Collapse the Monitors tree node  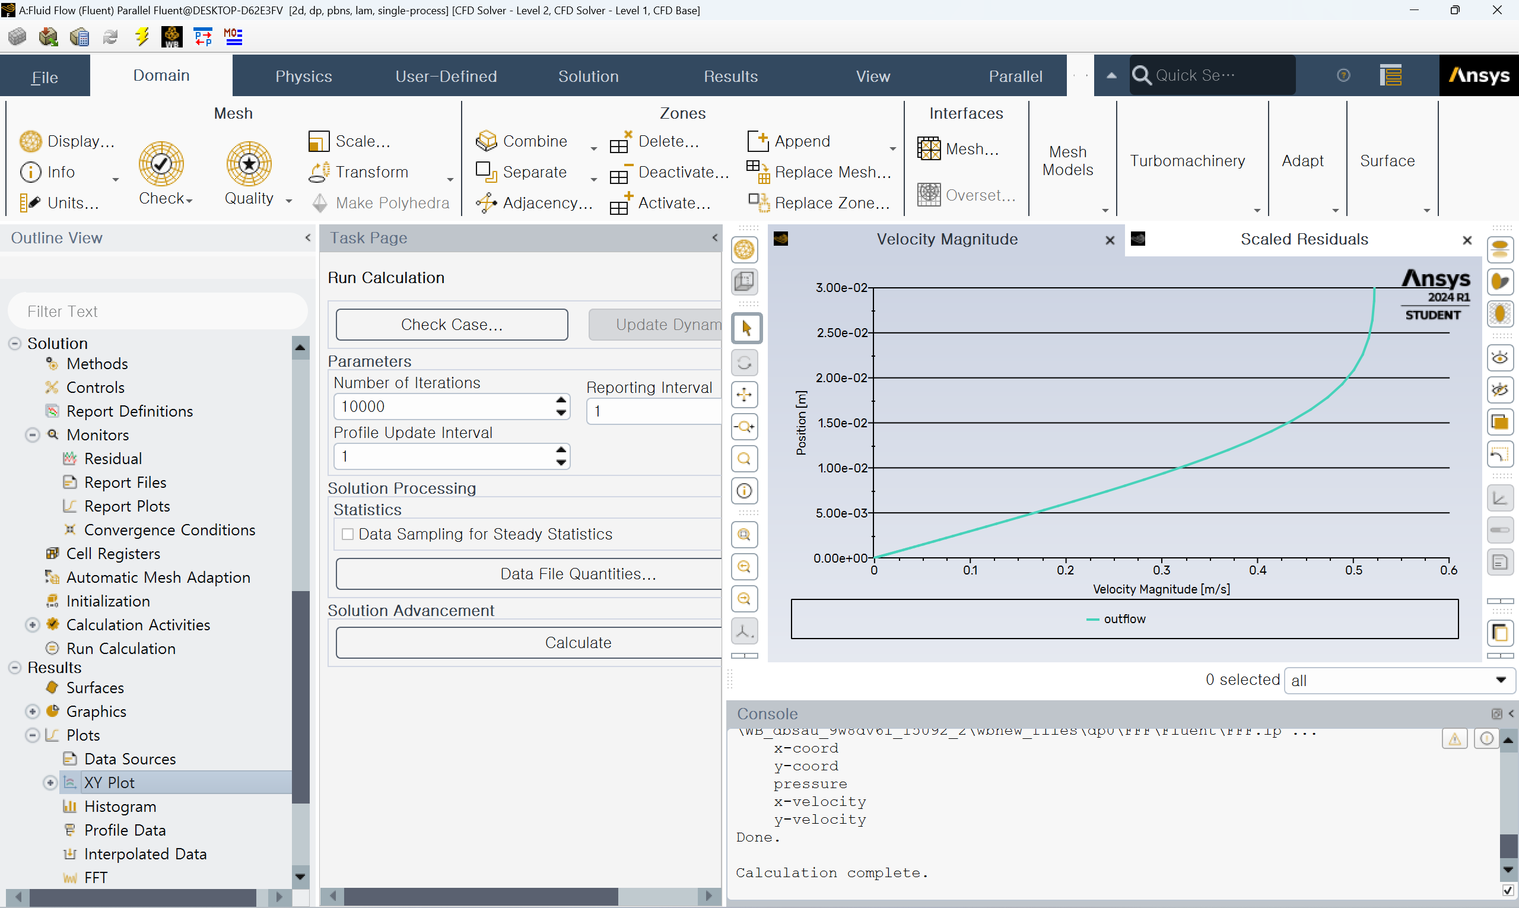pyautogui.click(x=33, y=435)
